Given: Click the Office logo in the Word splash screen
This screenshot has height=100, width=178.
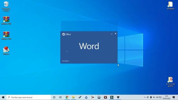Looking at the screenshot, I should coord(66,34).
